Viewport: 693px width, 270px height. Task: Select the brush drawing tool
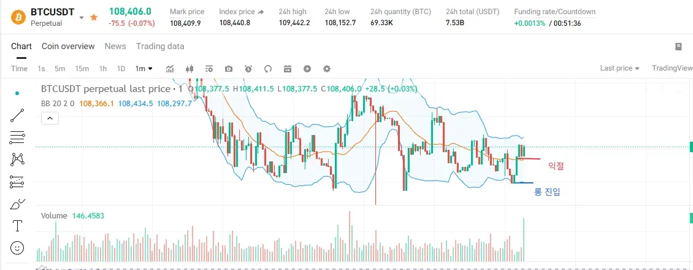(18, 204)
